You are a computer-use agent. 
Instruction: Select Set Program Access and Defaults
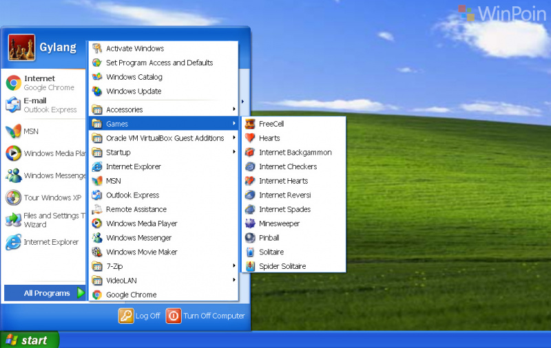[x=163, y=63]
